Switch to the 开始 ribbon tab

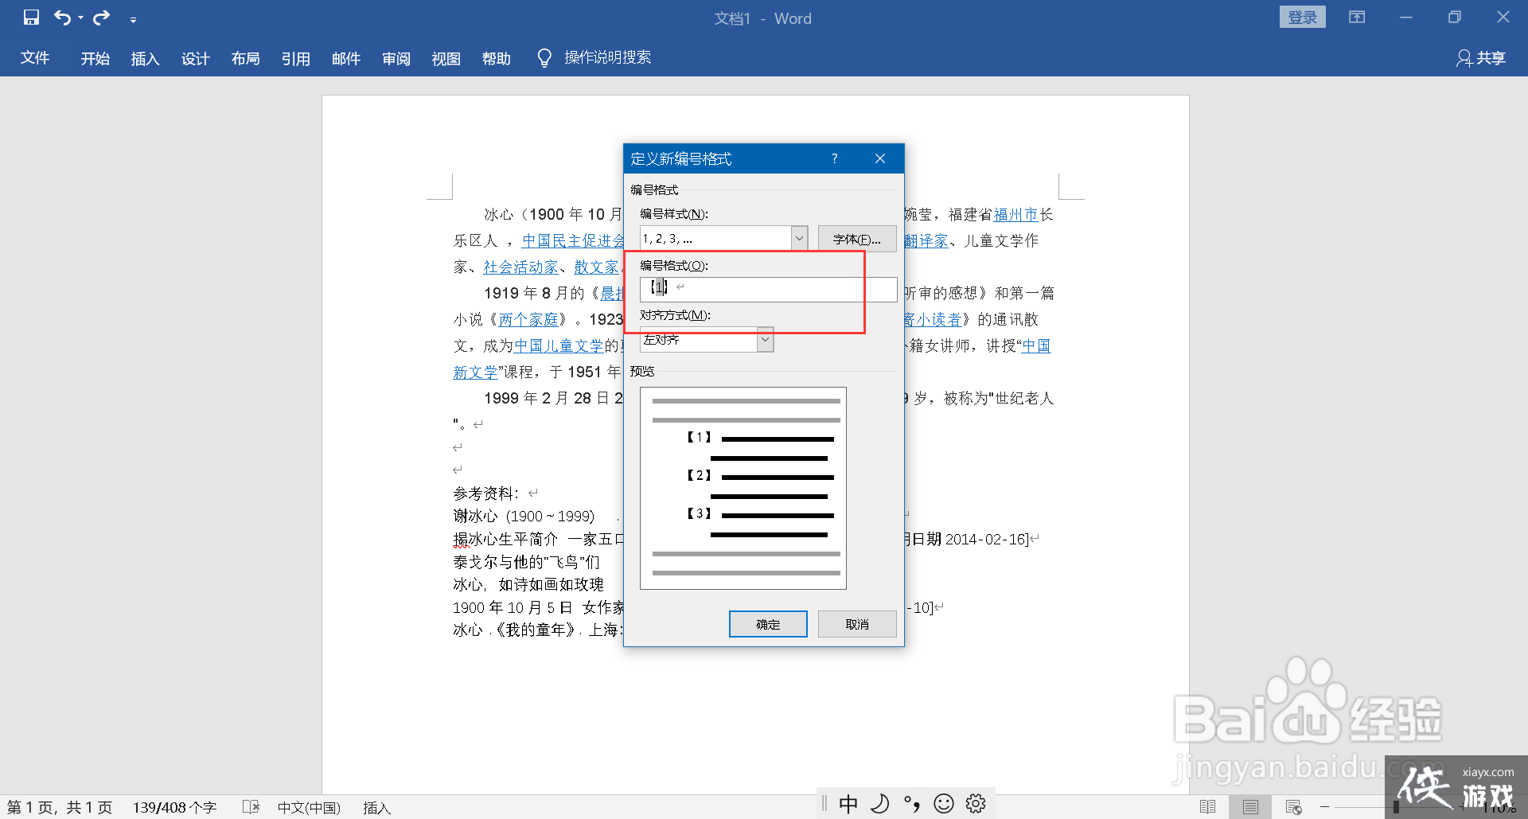(x=95, y=58)
